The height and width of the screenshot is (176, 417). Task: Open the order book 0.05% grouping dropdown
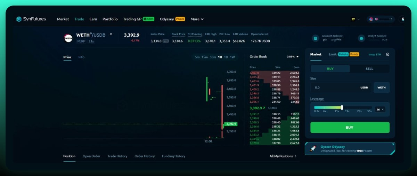pos(293,57)
